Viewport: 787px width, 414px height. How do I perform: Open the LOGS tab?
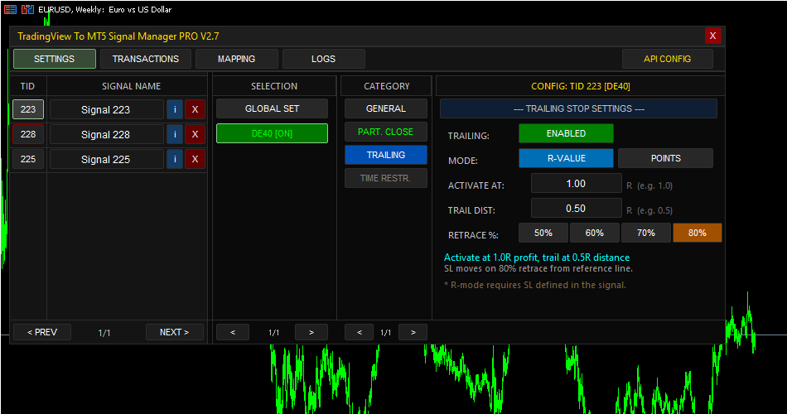[x=323, y=59]
